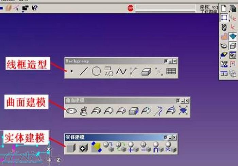
Task: Click the blue surface patch icon on right toolbar
Action: (x=233, y=36)
